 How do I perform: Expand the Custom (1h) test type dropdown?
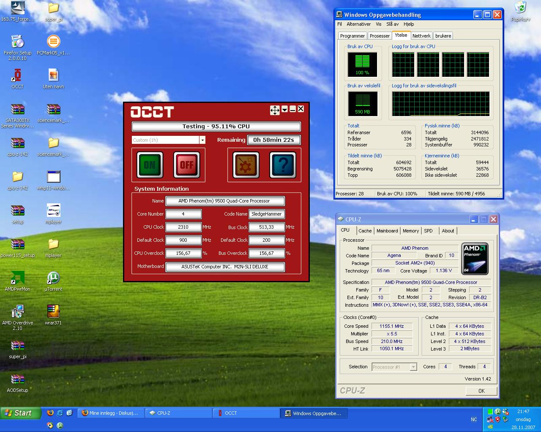[x=202, y=140]
